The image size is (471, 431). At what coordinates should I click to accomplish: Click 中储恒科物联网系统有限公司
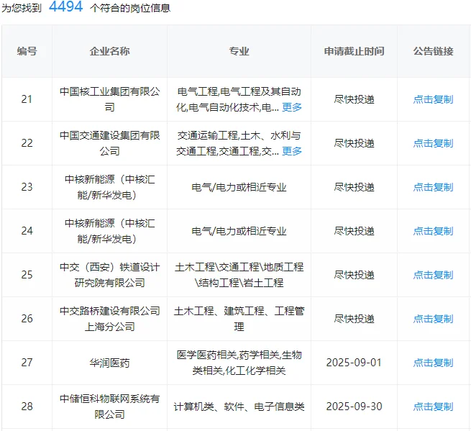tap(109, 407)
